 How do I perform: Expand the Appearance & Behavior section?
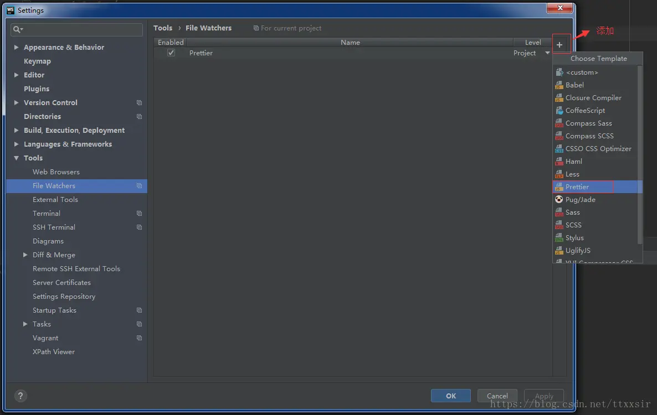(16, 47)
